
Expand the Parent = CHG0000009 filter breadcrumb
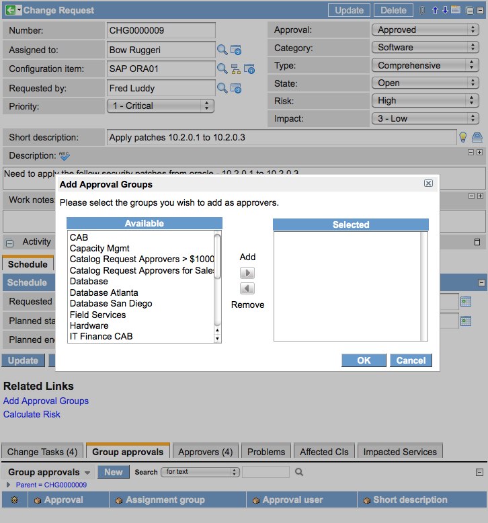pos(9,485)
